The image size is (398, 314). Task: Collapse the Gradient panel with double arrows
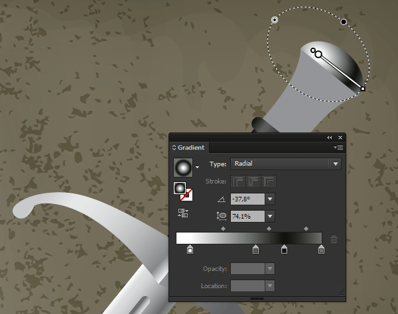[329, 137]
